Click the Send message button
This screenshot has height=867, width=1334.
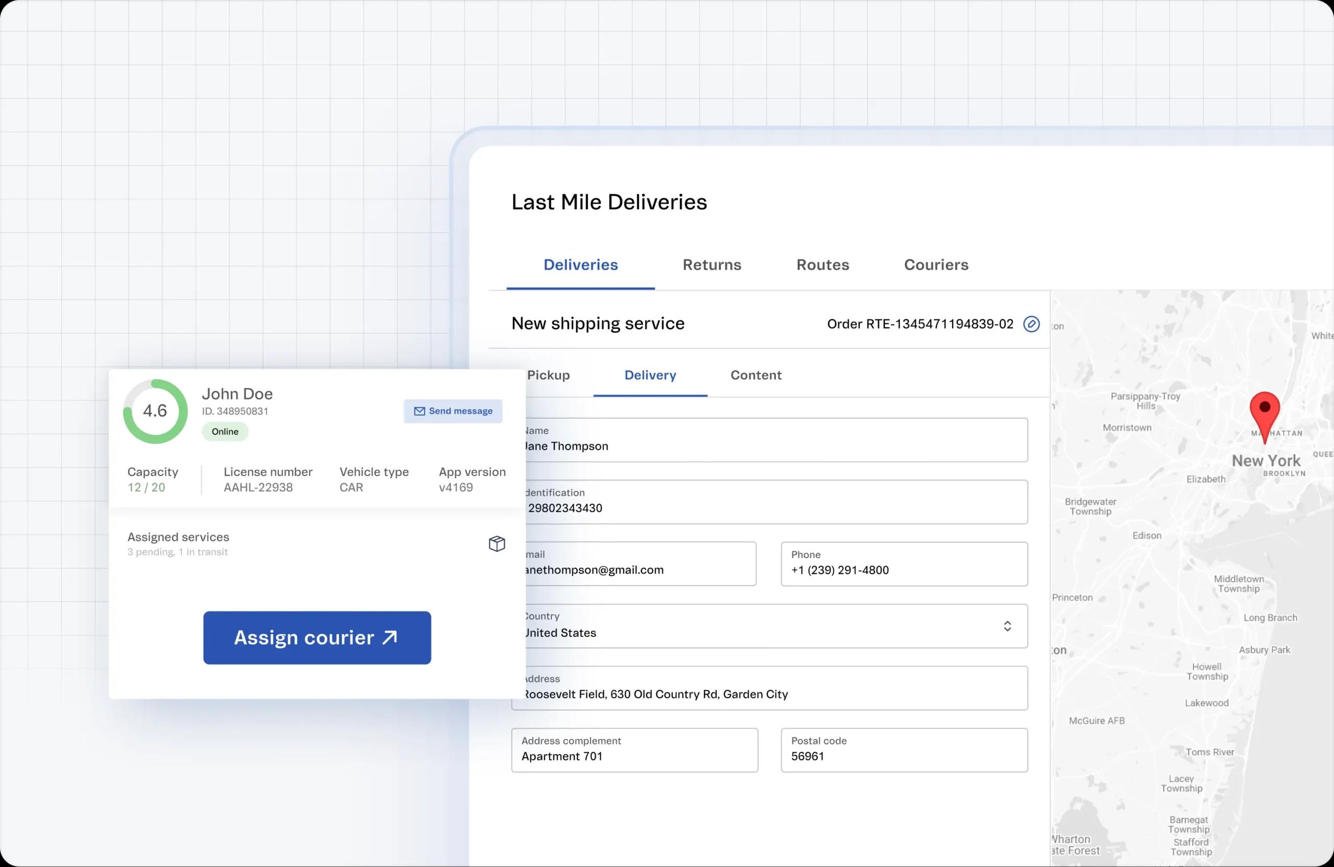coord(453,411)
